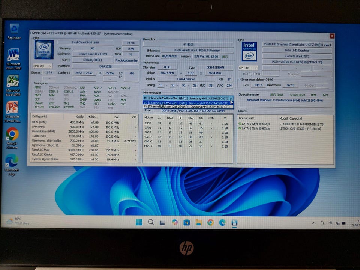Open Microsoft PowerPoint desktop shortcut
360x270 pixels.
(13, 112)
